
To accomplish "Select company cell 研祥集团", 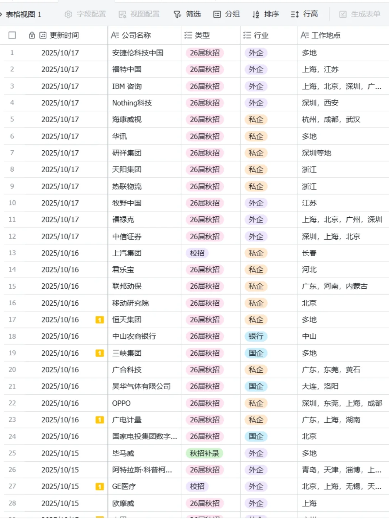I will [x=144, y=153].
